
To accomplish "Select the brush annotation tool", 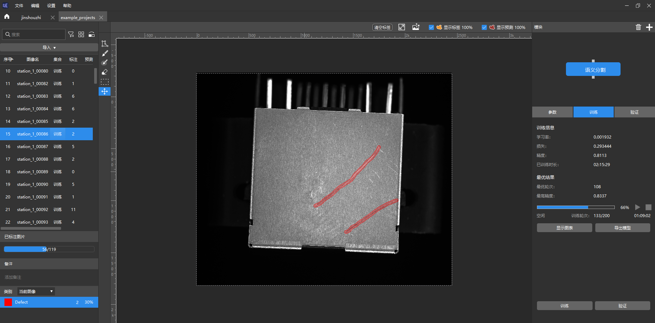I will click(105, 53).
